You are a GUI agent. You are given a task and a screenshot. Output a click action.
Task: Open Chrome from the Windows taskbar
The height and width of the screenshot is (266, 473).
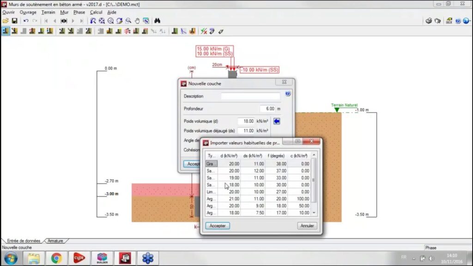tap(56, 258)
